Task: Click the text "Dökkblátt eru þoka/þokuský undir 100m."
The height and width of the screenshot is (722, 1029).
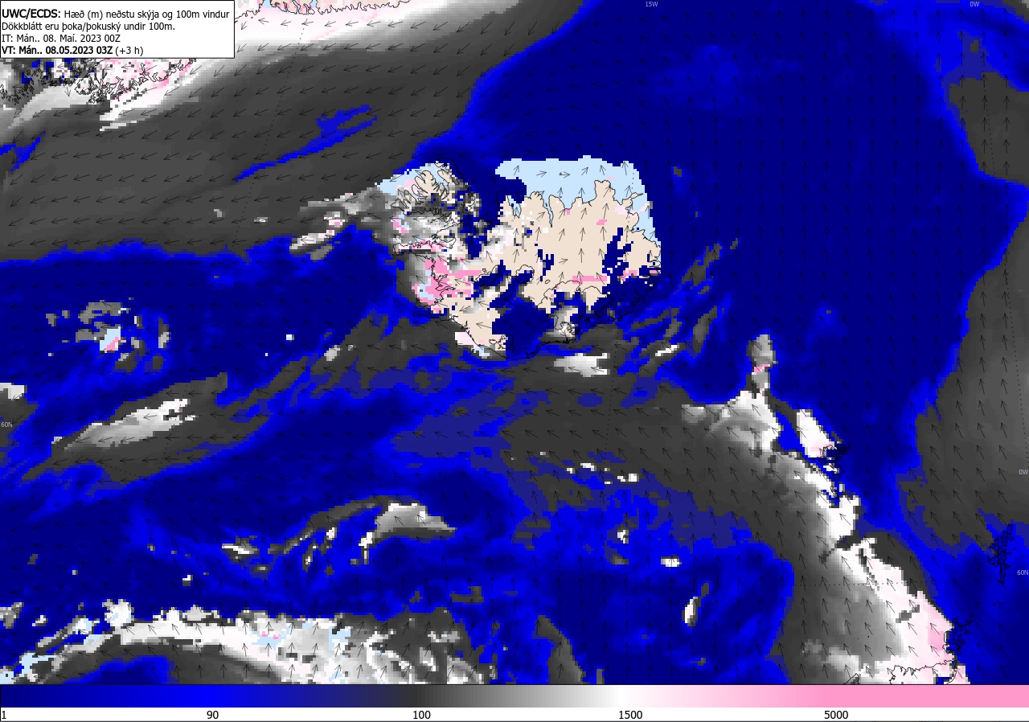Action: pyautogui.click(x=88, y=26)
